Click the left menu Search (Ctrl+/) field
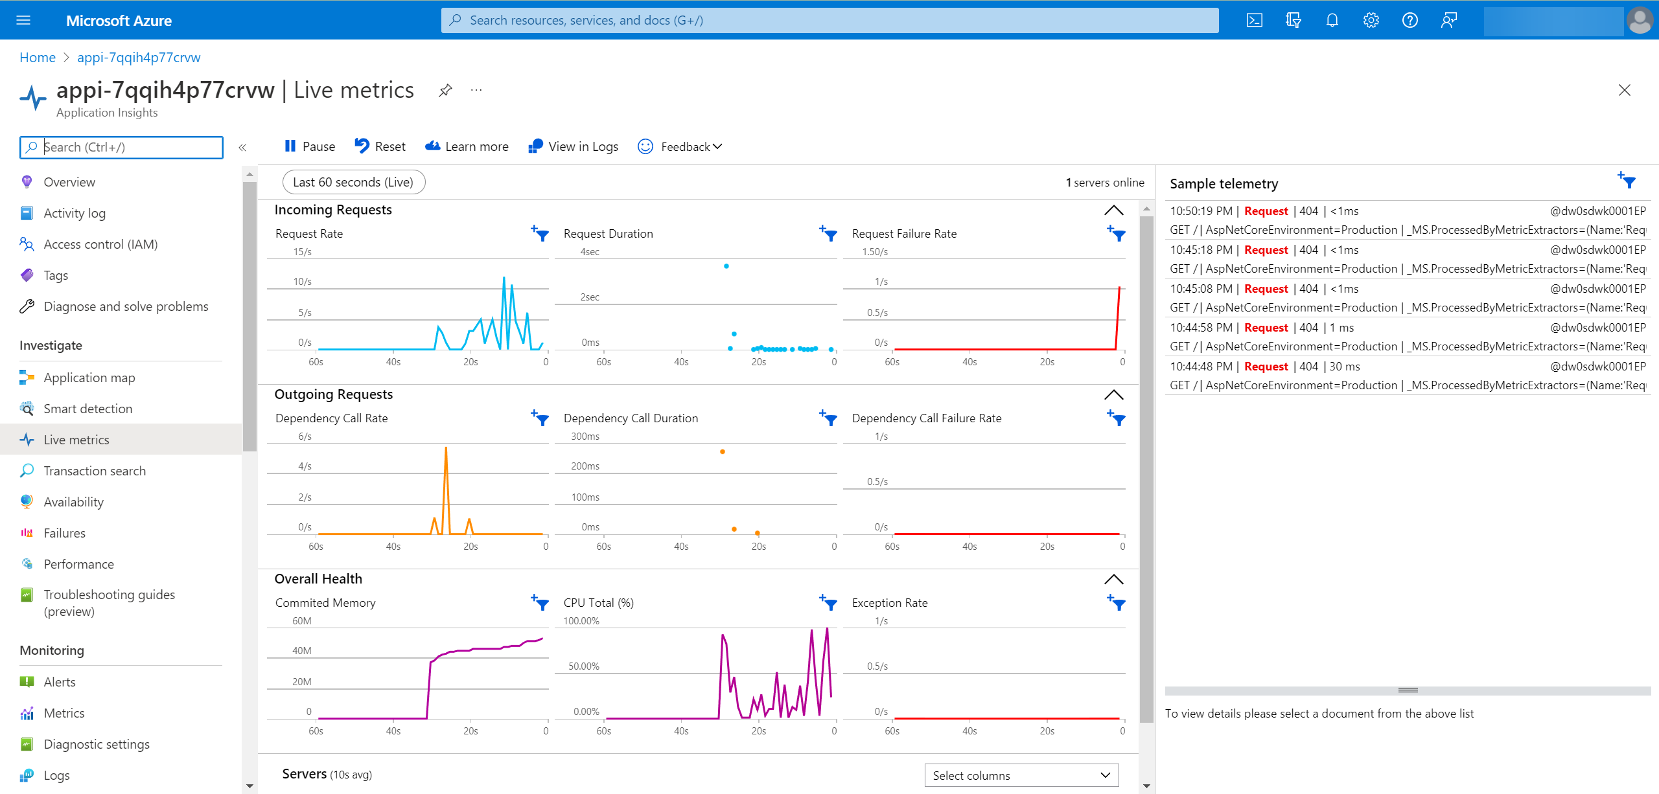 click(121, 148)
